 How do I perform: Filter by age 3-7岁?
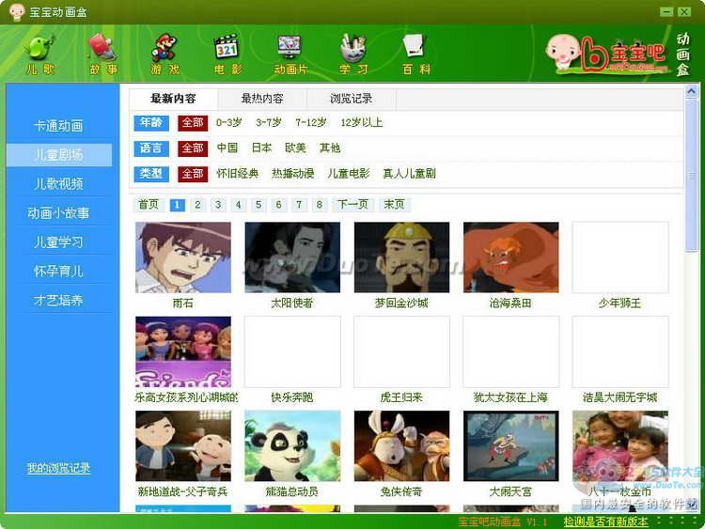tap(269, 123)
